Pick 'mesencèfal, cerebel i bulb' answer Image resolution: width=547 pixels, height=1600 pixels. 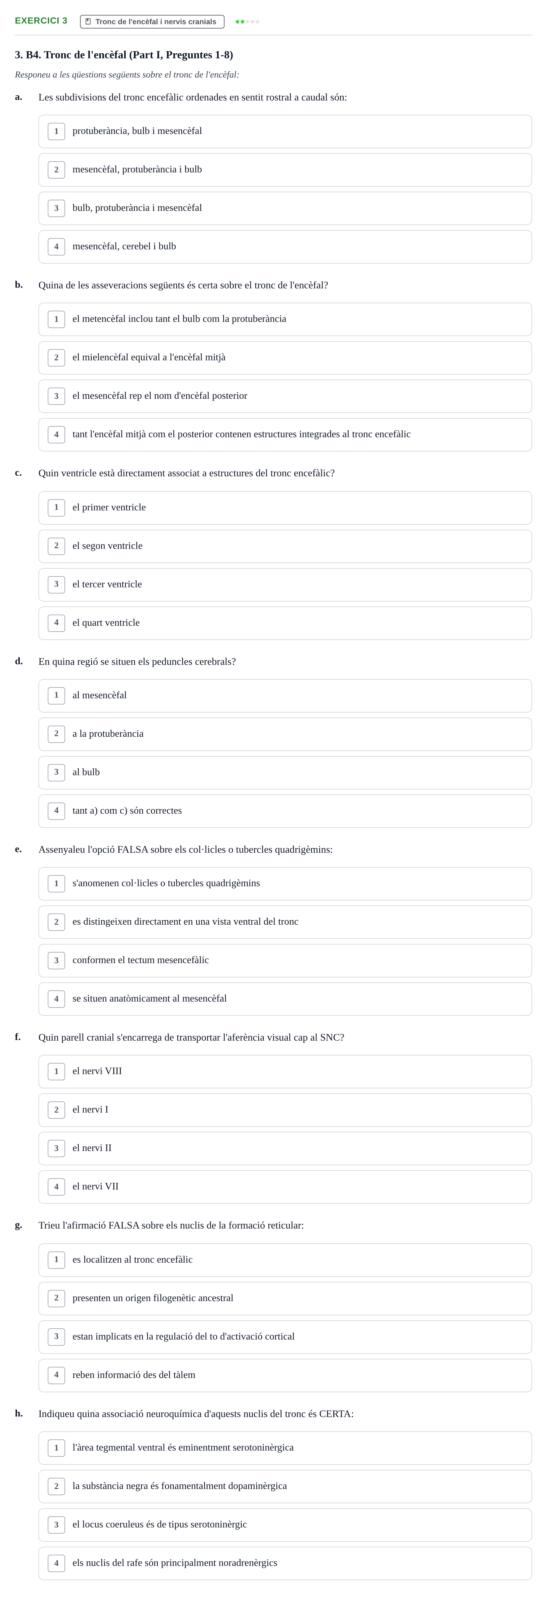285,247
